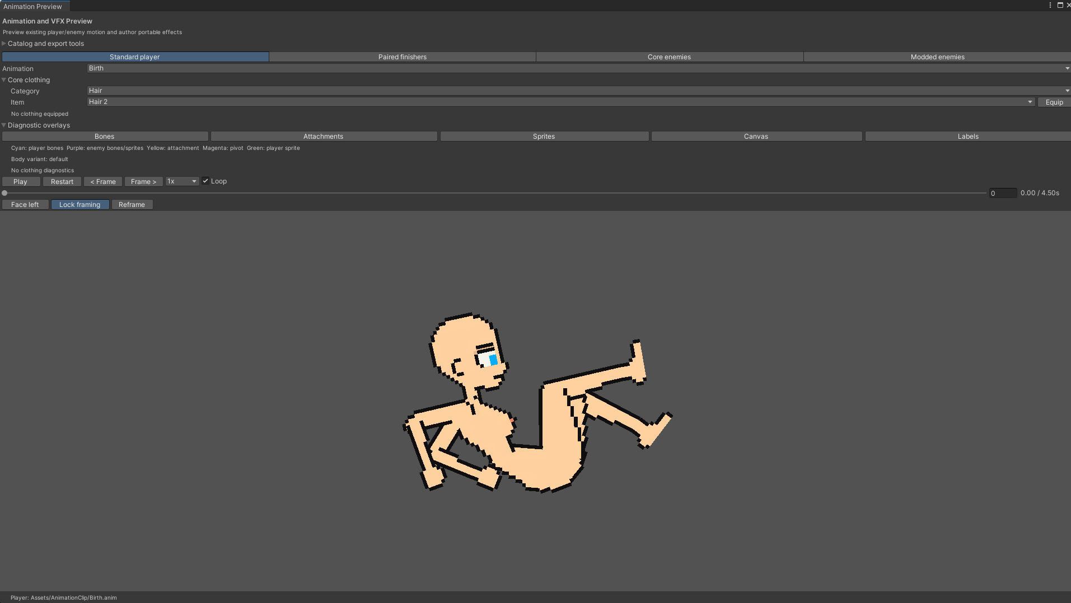Open the Category dropdown showing Hair
The image size is (1071, 603).
click(578, 91)
